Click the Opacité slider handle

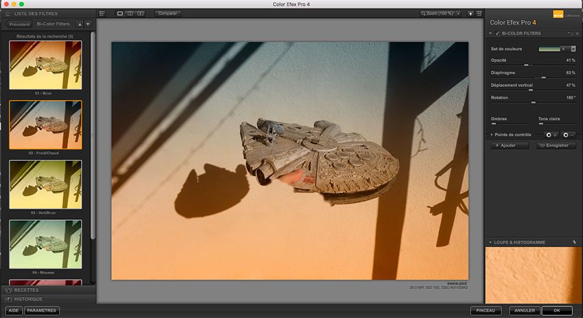click(x=526, y=65)
